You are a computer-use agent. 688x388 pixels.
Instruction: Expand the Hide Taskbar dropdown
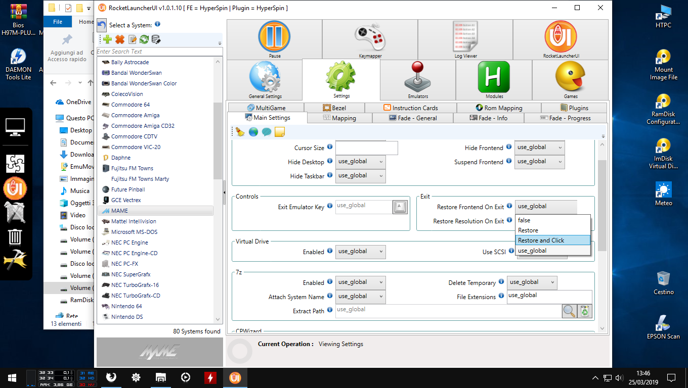click(x=360, y=175)
